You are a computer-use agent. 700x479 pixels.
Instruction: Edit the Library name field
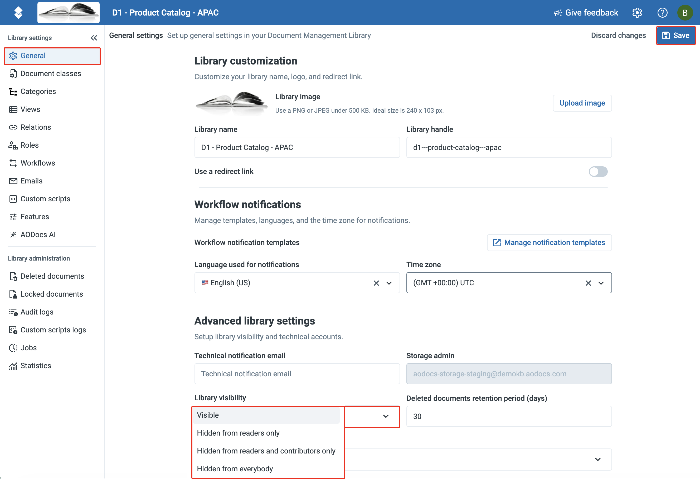297,148
